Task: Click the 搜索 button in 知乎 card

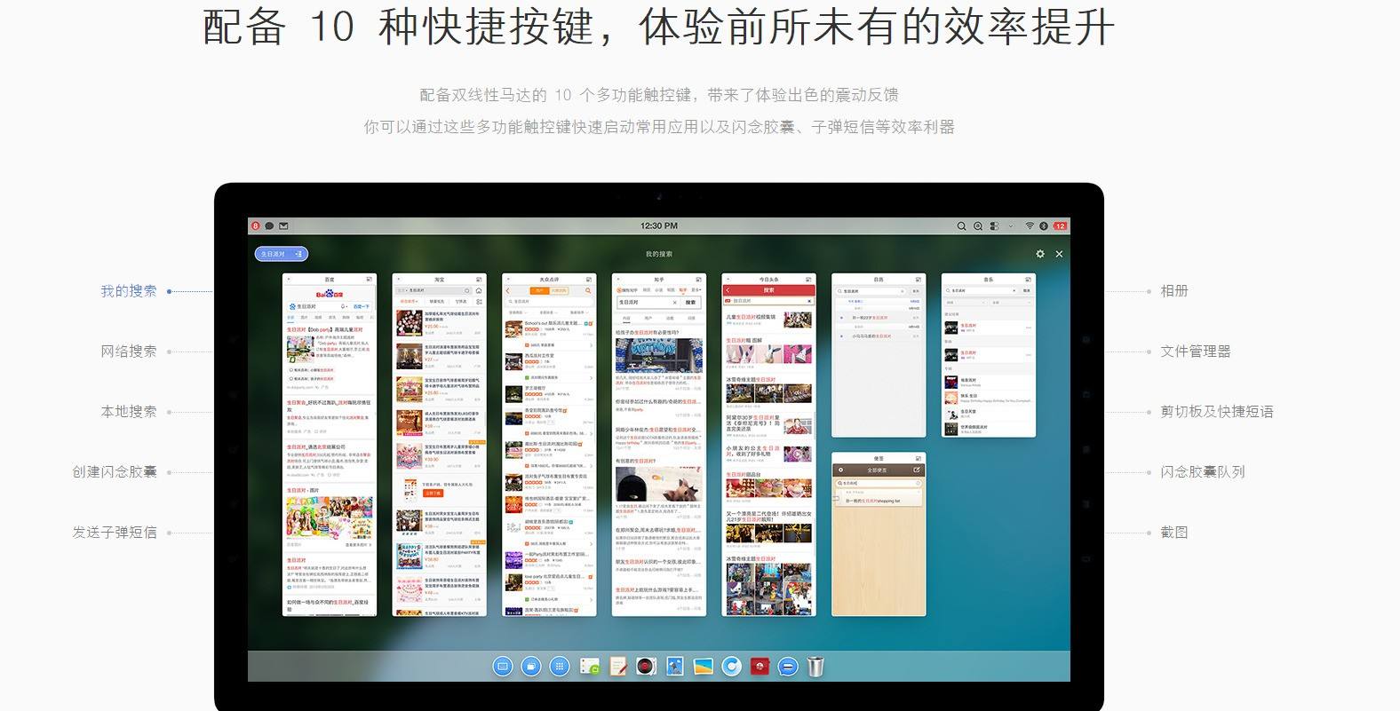Action: [x=691, y=303]
